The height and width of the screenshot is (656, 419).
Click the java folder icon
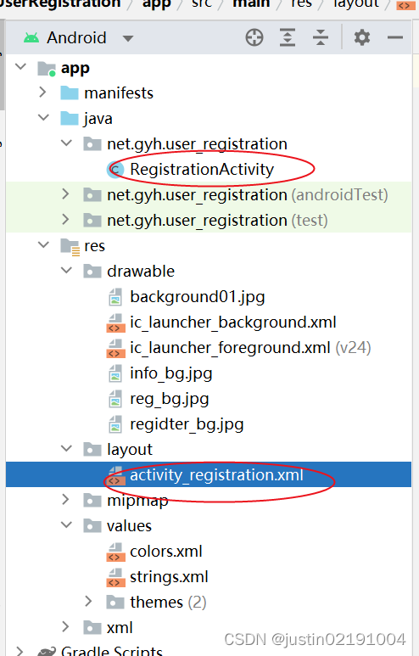point(70,119)
